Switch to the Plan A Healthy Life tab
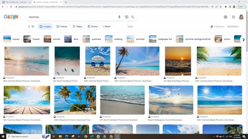This screenshot has width=248, height=139. [x=16, y=2]
